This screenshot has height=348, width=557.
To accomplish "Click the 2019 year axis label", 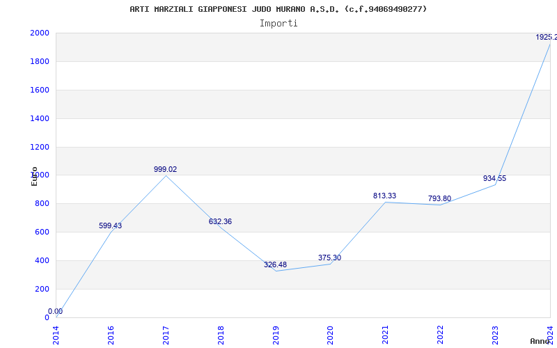I will tap(276, 335).
